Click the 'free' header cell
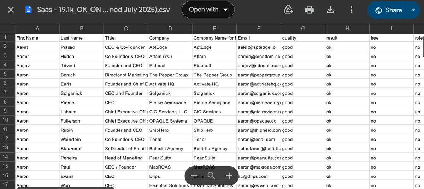This screenshot has height=189, width=424. (391, 38)
